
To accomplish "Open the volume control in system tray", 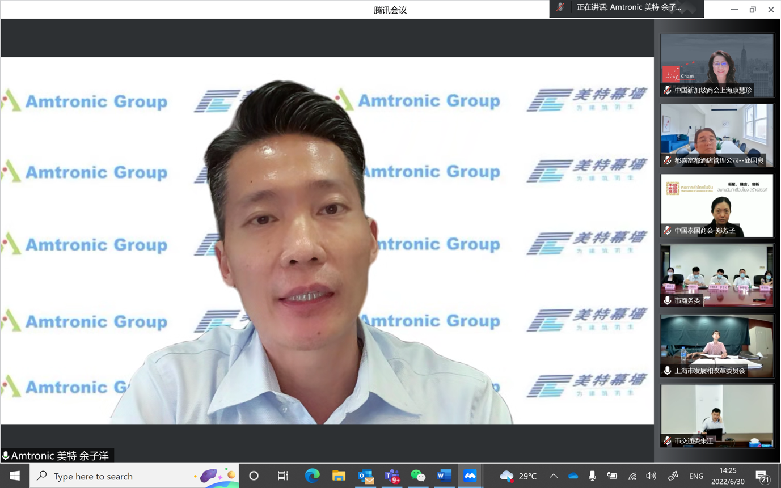I will 651,476.
